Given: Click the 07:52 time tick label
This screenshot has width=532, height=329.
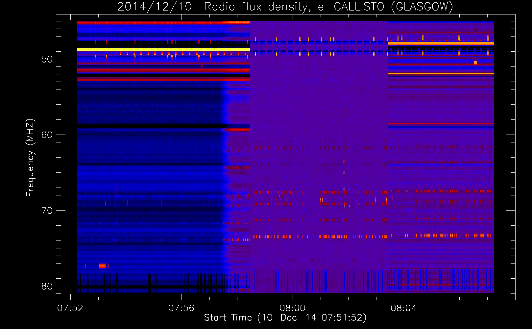Looking at the screenshot, I should point(70,308).
